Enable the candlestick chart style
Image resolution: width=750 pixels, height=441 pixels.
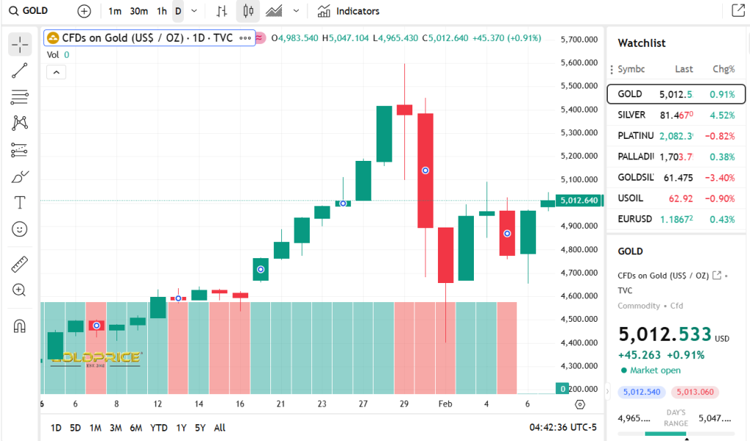coord(249,11)
